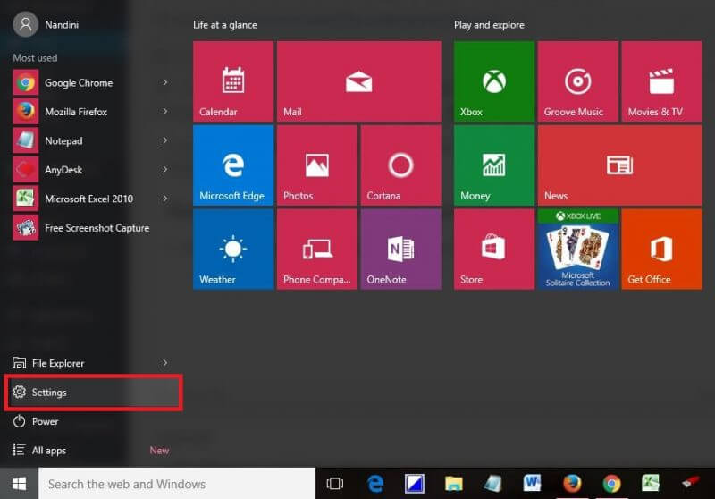Screen dimensions: 715x499
Task: Expand Notepad jump list arrow
Action: [165, 141]
